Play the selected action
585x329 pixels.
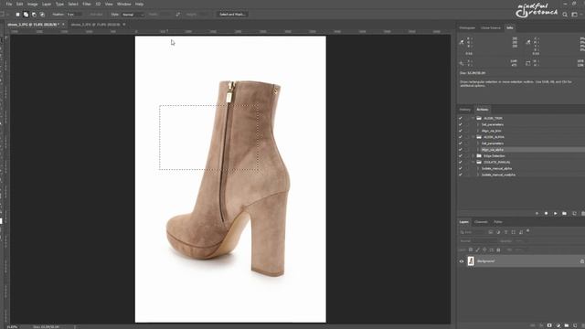(x=555, y=213)
